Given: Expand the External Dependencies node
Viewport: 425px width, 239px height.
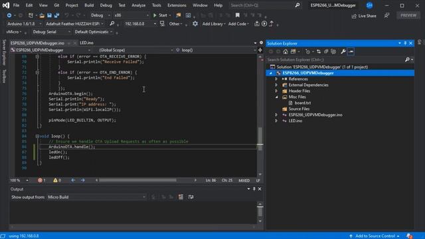Looking at the screenshot, I should coord(276,85).
